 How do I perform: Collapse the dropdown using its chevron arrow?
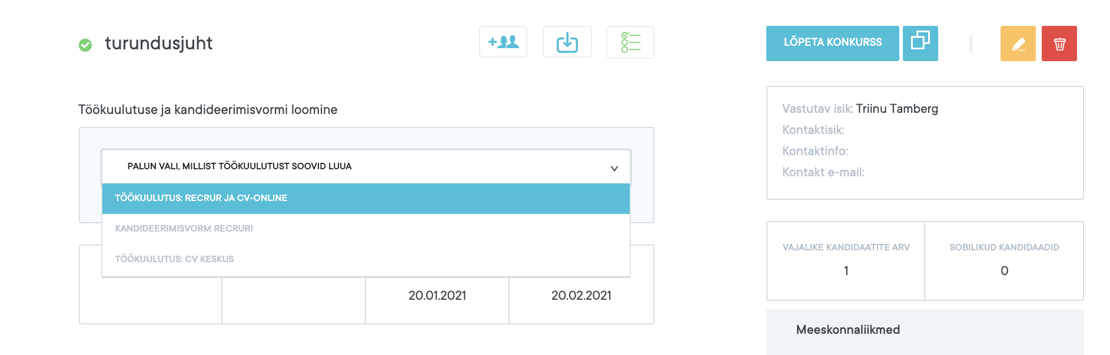(x=614, y=168)
